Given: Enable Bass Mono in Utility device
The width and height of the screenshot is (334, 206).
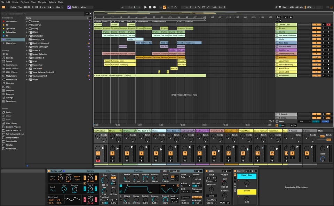Looking at the screenshot, I should [x=211, y=200].
